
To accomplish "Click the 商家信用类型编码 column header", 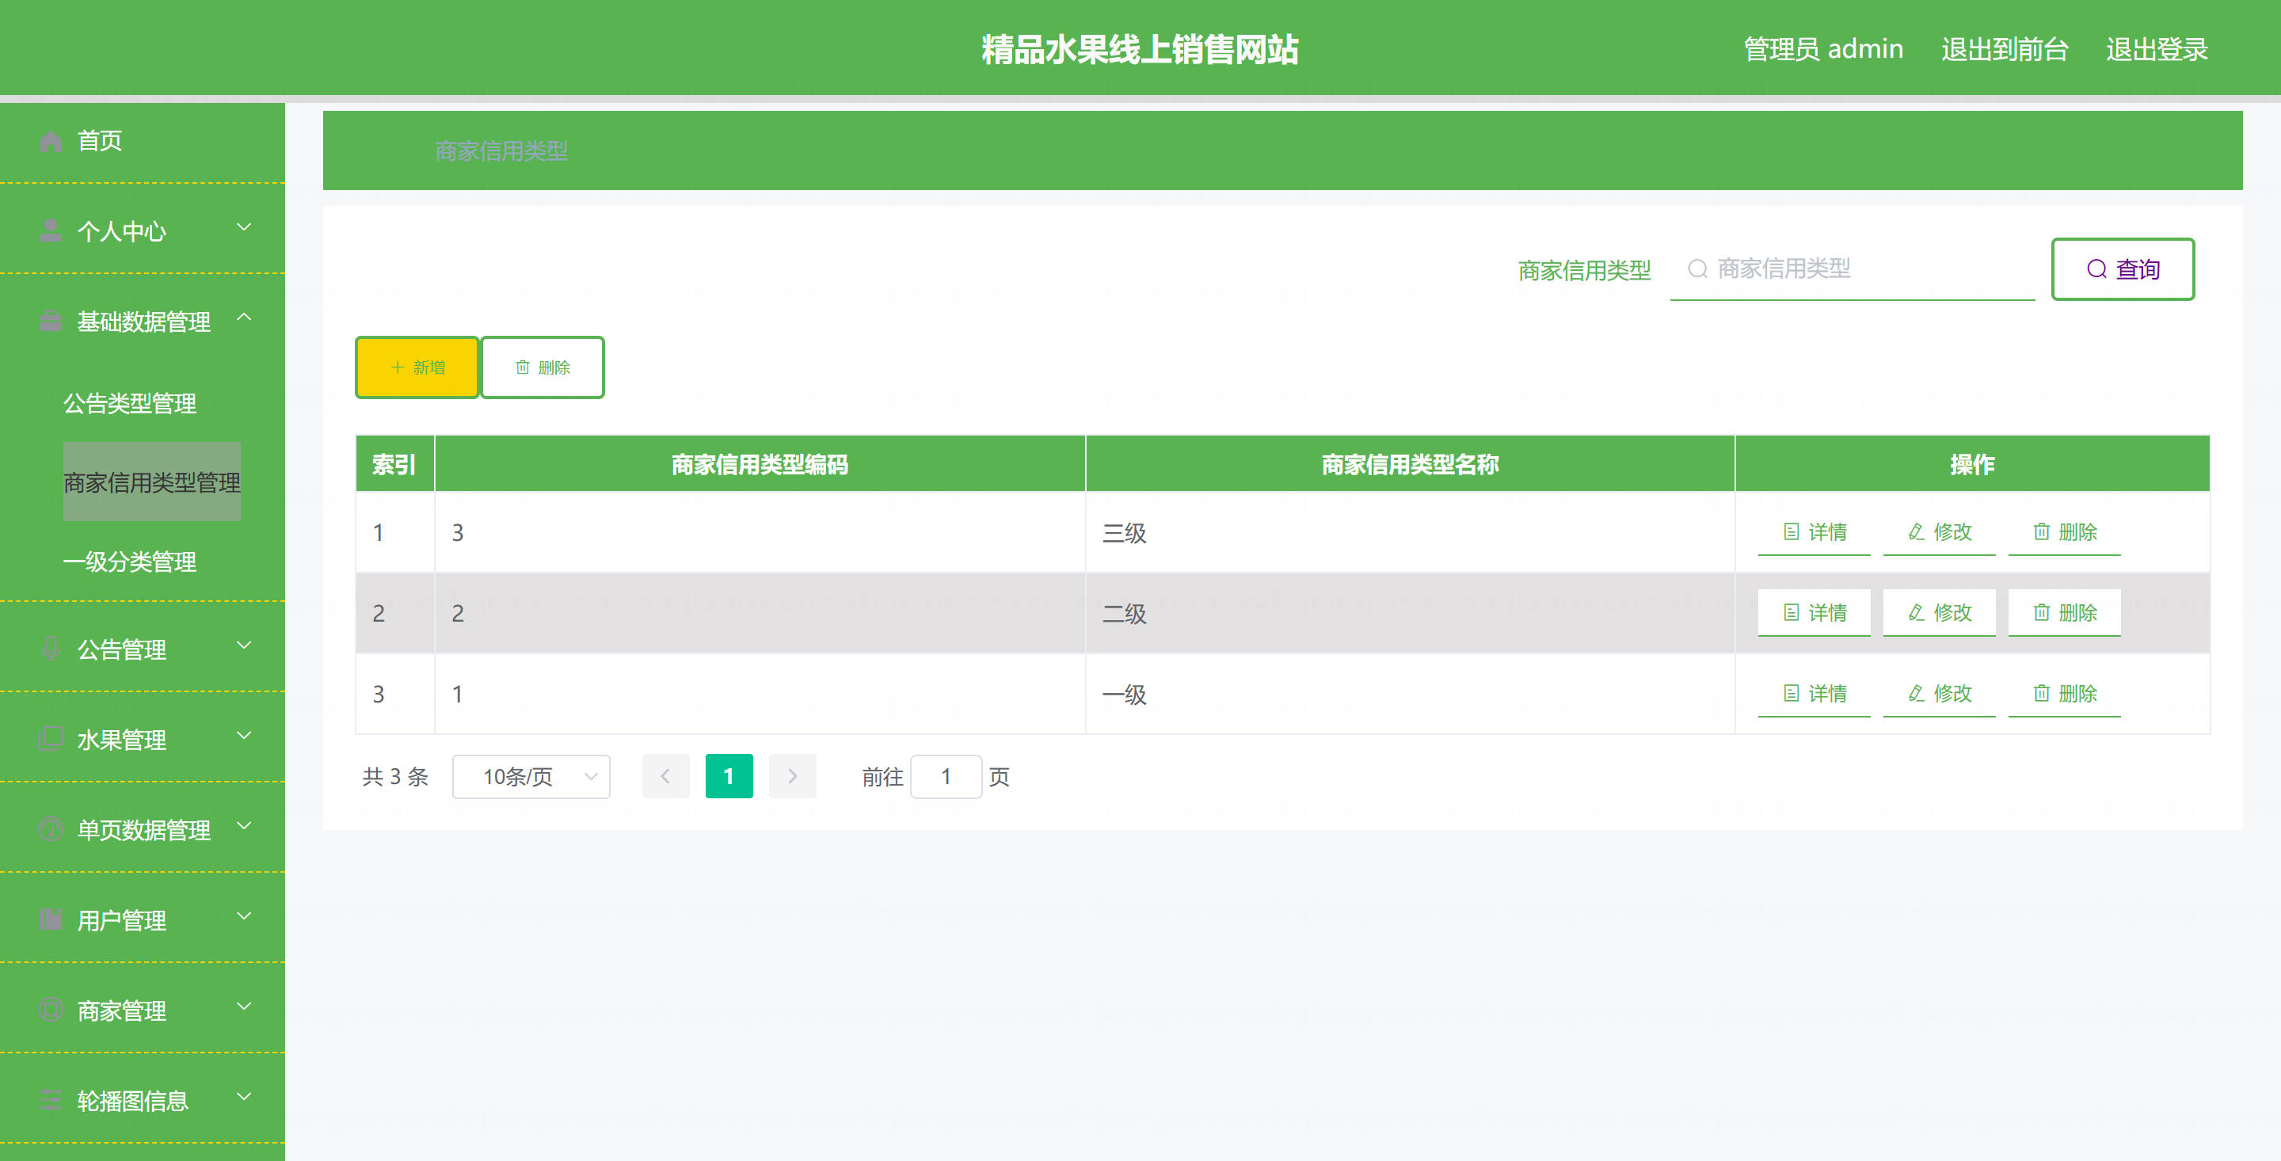I will tap(760, 464).
